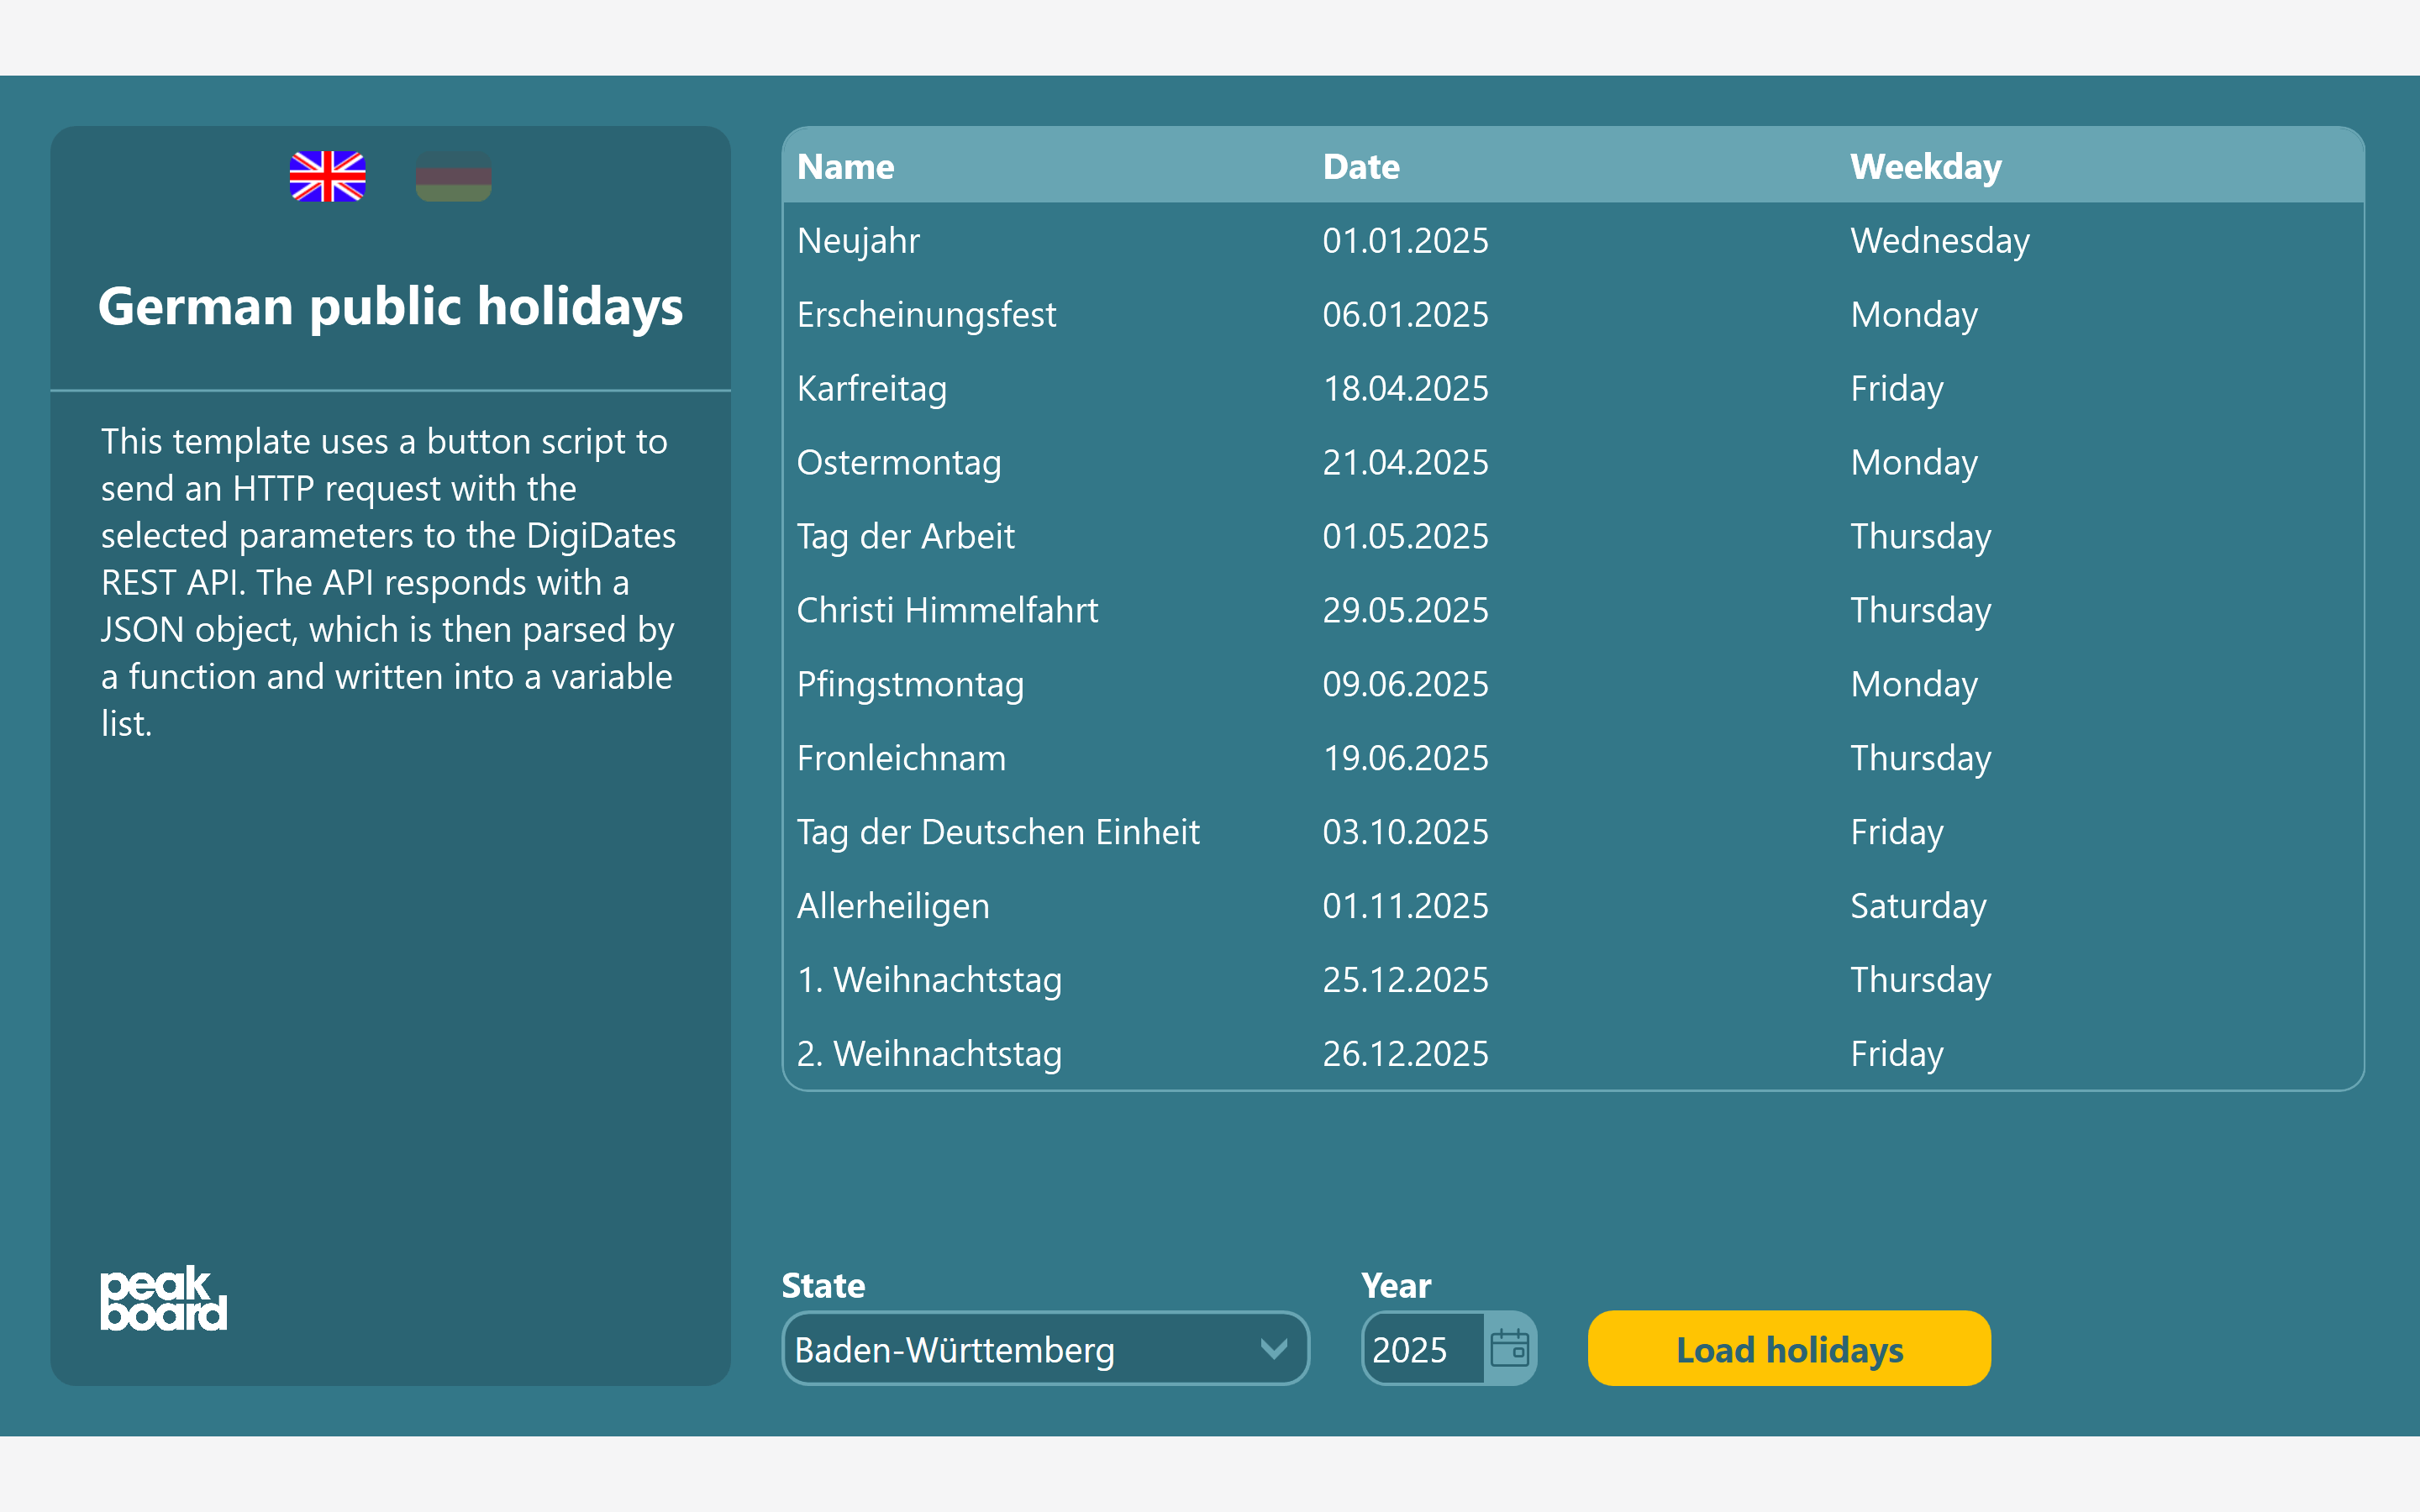Viewport: 2420px width, 1512px height.
Task: Click the date 19.06.2025
Action: 1405,758
